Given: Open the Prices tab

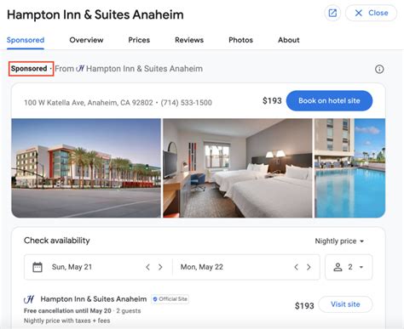Looking at the screenshot, I should click(139, 40).
